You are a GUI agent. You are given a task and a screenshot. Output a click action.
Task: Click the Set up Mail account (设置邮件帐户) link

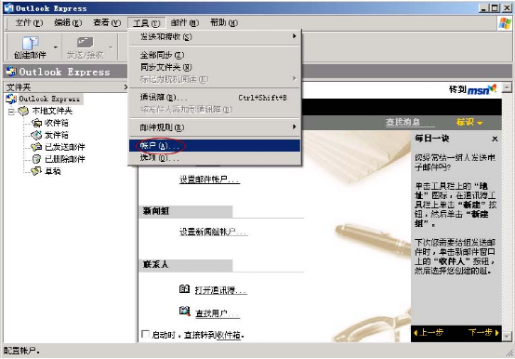pyautogui.click(x=209, y=179)
